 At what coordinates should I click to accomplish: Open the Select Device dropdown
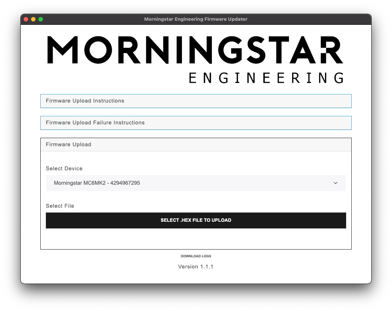(196, 183)
